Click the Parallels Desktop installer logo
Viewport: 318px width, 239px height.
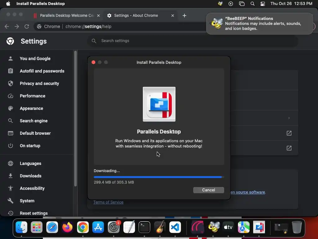pyautogui.click(x=159, y=104)
